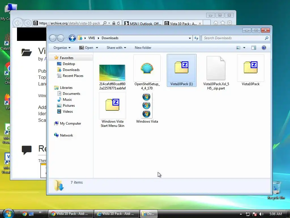Screen dimensions: 290x218
Task: Click the Explorer Back arrow button
Action: [53, 38]
